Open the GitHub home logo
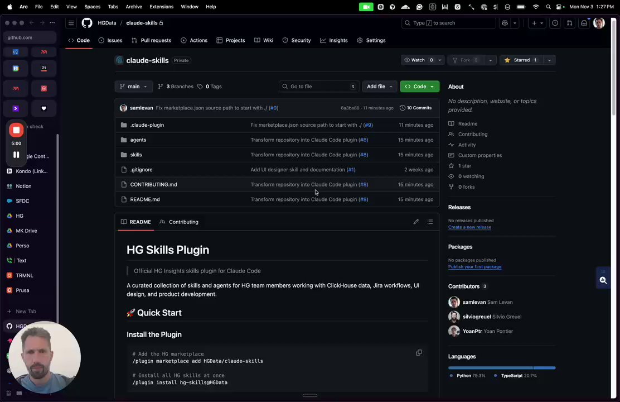Viewport: 620px width, 402px height. coord(87,23)
